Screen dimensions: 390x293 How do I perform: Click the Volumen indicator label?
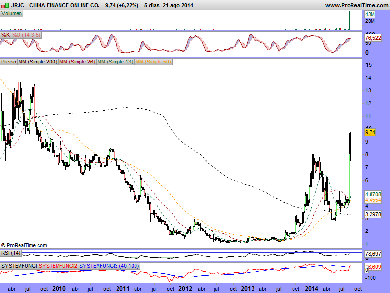tap(12, 14)
